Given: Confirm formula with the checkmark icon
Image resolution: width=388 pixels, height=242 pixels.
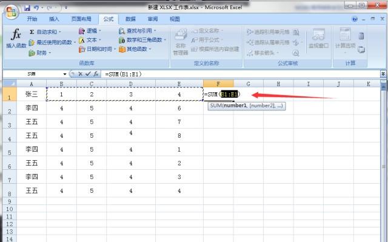Looking at the screenshot, I should (88, 74).
